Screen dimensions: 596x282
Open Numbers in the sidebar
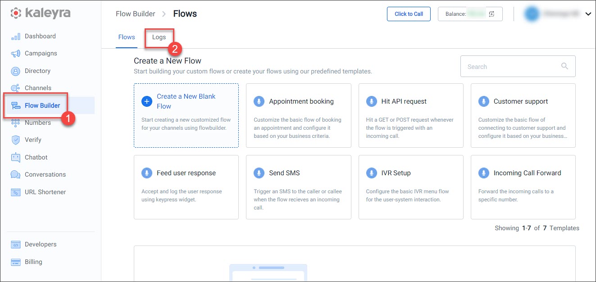(38, 123)
